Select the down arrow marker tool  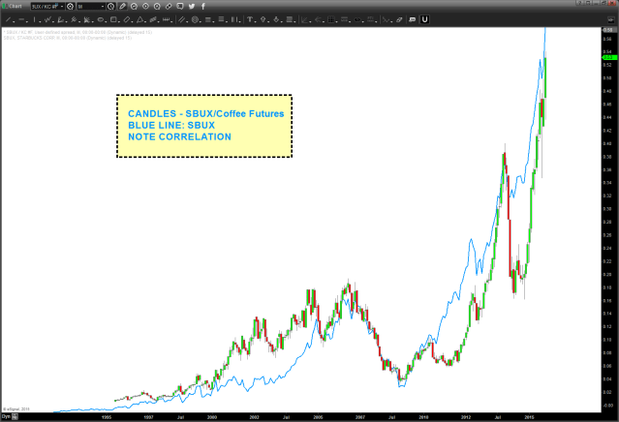[276, 19]
